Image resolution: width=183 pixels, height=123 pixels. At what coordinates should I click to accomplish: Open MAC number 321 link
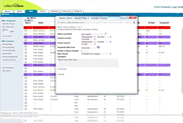tap(26, 109)
